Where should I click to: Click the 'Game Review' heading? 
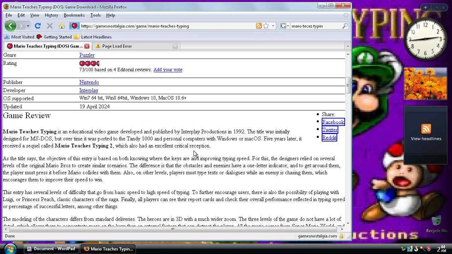[27, 116]
